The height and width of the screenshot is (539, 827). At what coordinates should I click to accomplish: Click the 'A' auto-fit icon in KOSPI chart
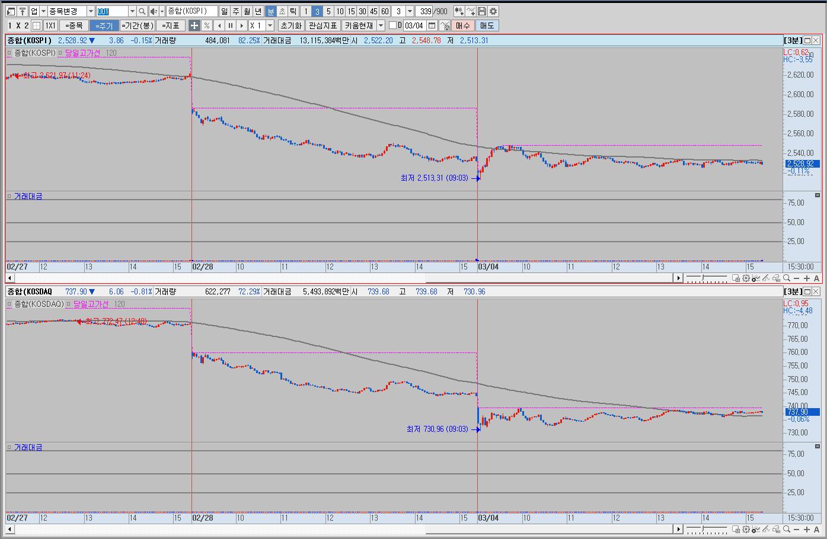click(816, 278)
